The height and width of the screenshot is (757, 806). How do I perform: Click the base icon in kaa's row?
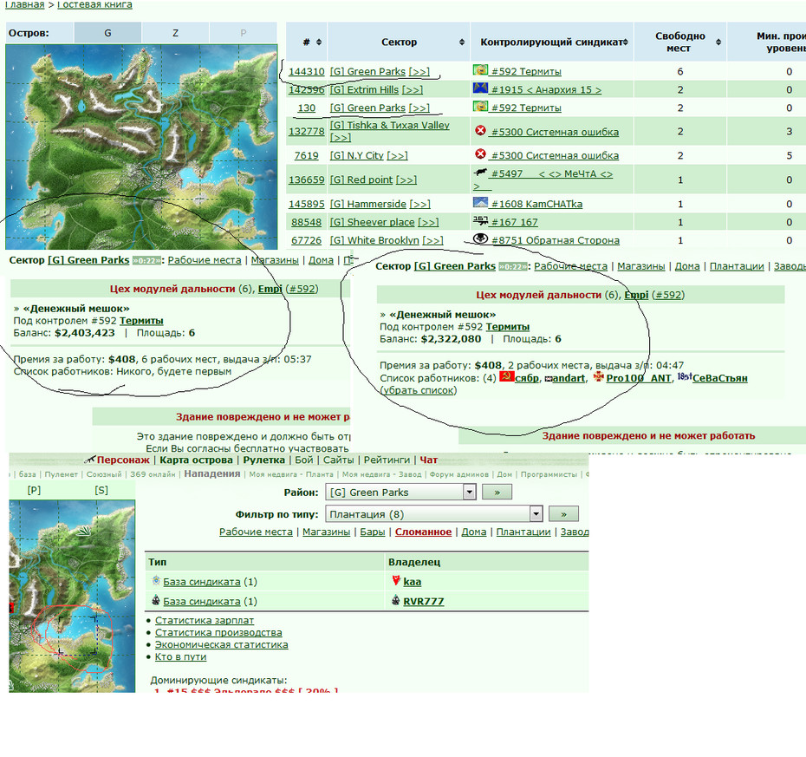coord(156,581)
